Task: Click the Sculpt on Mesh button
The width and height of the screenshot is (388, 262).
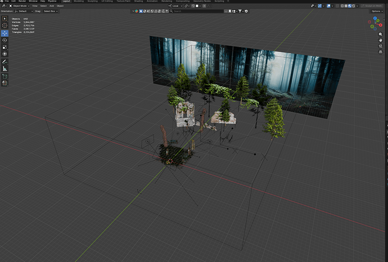Action: (372, 6)
